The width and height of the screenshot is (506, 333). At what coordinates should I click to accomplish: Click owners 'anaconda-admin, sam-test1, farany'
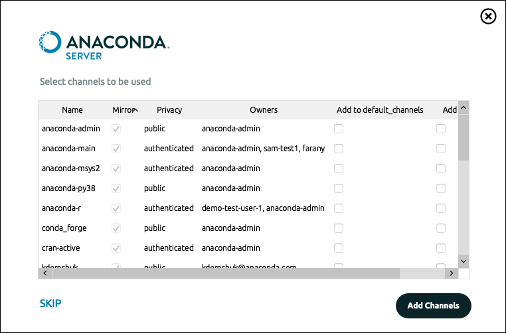tap(264, 149)
